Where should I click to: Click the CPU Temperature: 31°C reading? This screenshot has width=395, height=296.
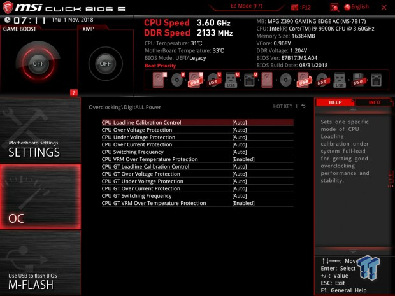[x=173, y=43]
